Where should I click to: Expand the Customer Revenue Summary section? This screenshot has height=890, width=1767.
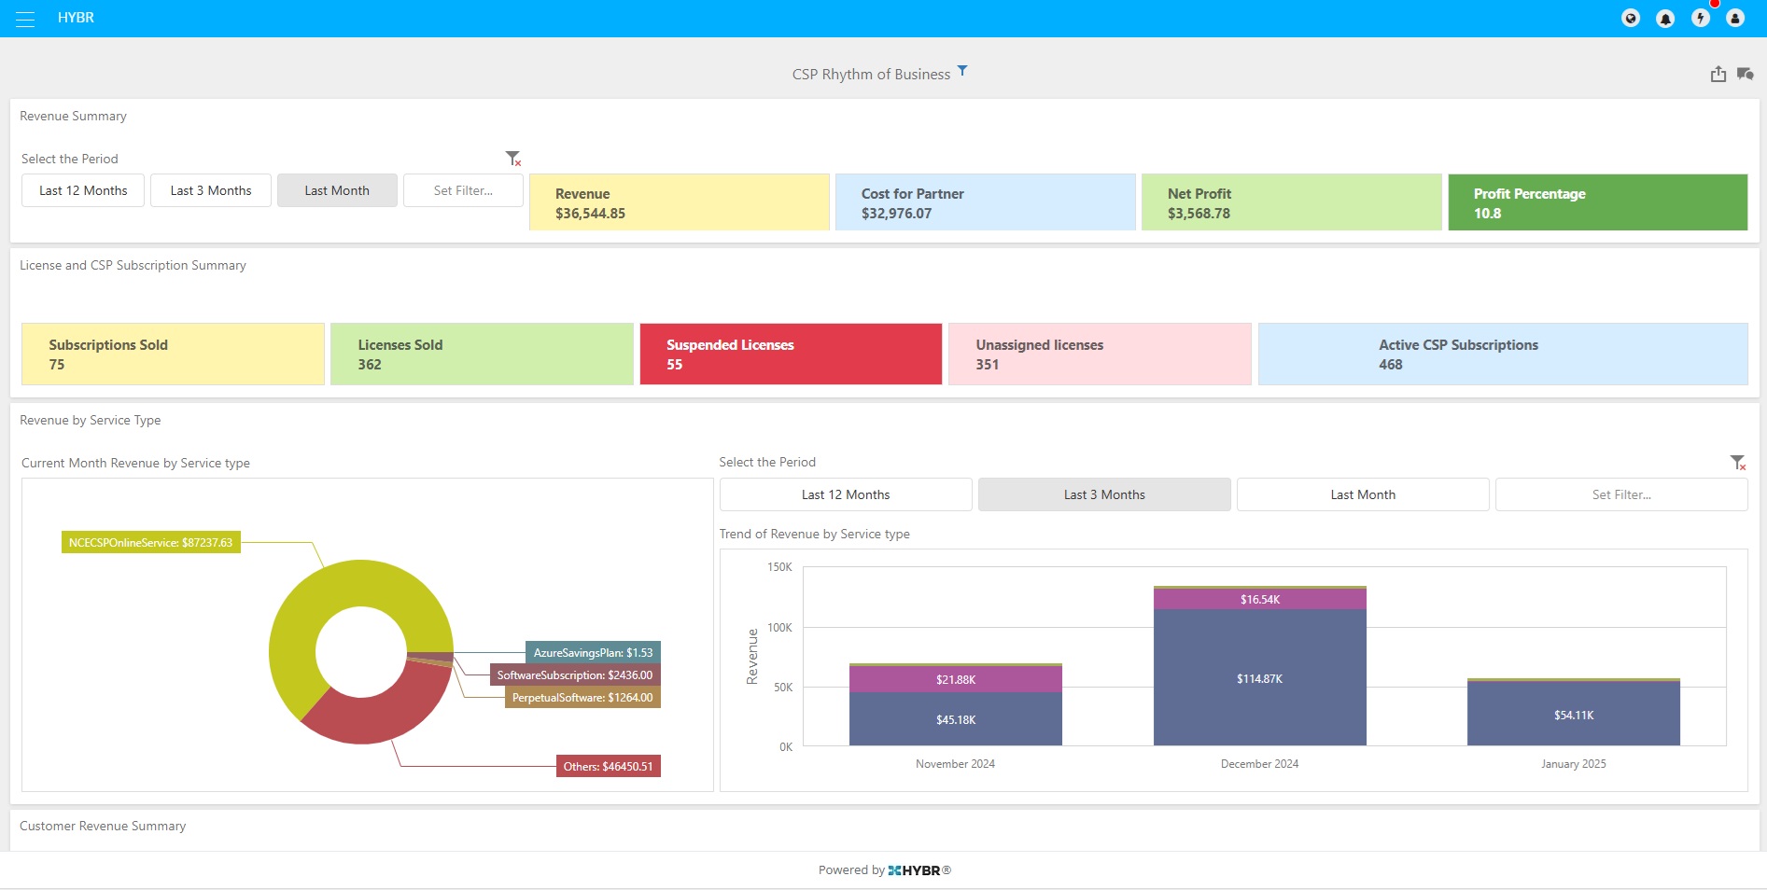(x=103, y=826)
